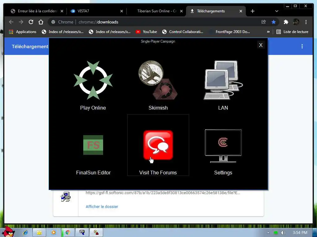Screen dimensions: 317x237
Task: Open Chrome's three-dot main menu
Action: tap(306, 22)
